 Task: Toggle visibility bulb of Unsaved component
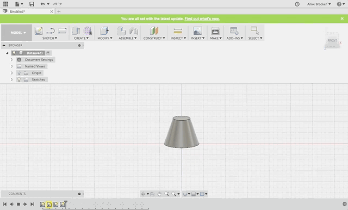pyautogui.click(x=14, y=53)
